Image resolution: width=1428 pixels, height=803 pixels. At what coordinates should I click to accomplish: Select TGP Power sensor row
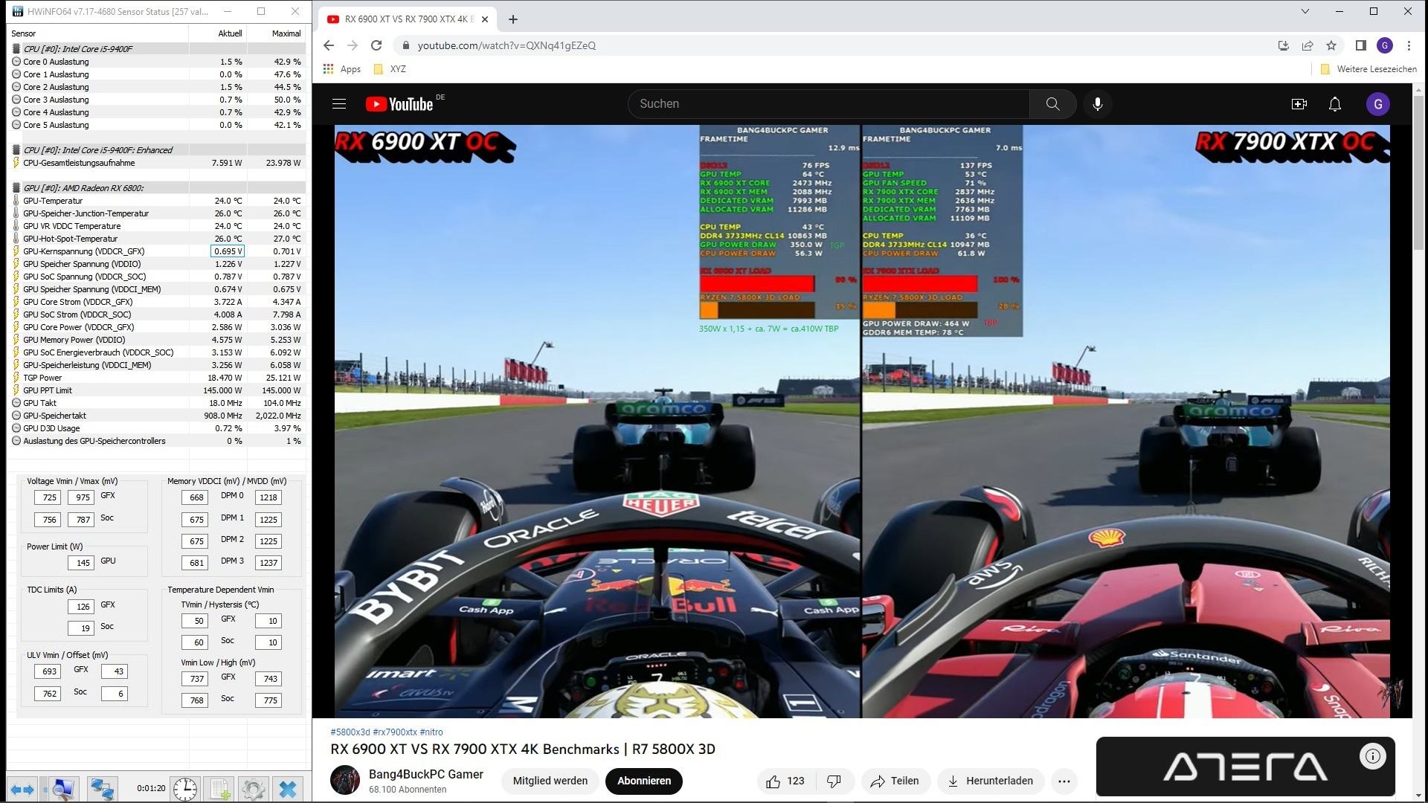157,378
